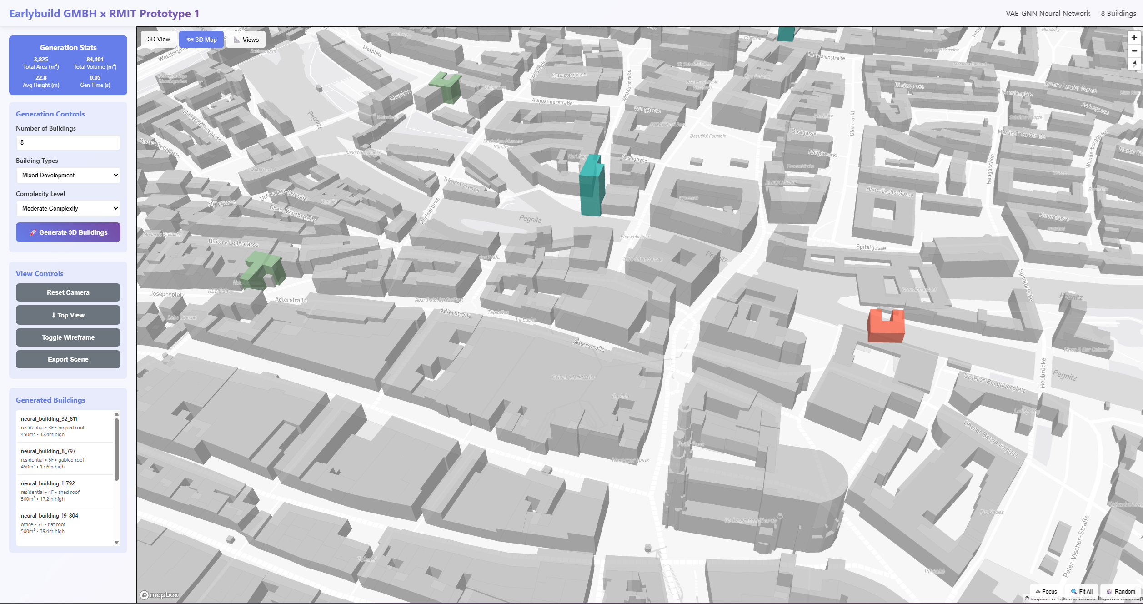
Task: Zoom out on the map with minus
Action: click(x=1134, y=51)
